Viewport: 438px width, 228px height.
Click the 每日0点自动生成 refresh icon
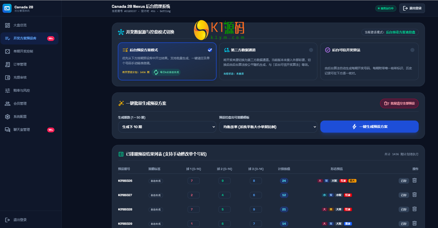pyautogui.click(x=156, y=72)
